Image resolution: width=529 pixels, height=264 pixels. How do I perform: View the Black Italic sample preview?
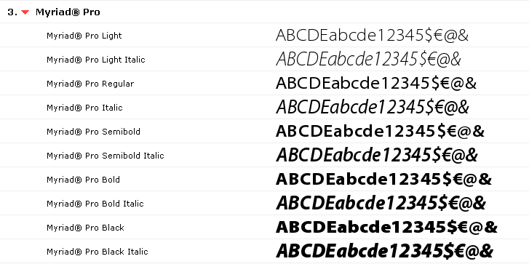385,251
